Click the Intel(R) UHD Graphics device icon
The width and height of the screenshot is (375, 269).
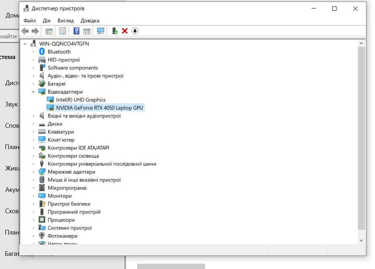click(50, 100)
